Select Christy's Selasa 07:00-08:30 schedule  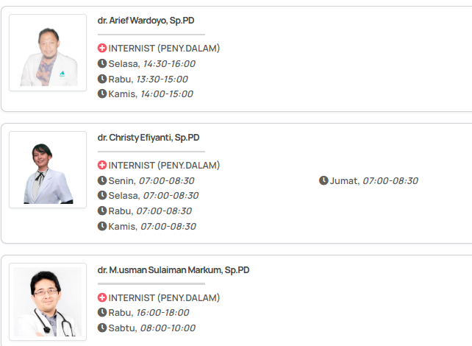point(153,196)
